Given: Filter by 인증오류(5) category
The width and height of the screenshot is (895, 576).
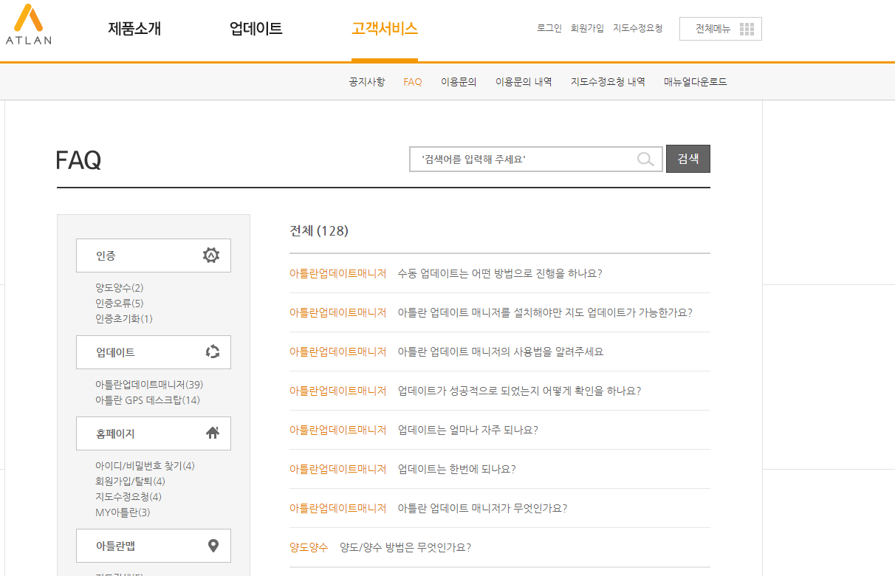Looking at the screenshot, I should click(120, 303).
